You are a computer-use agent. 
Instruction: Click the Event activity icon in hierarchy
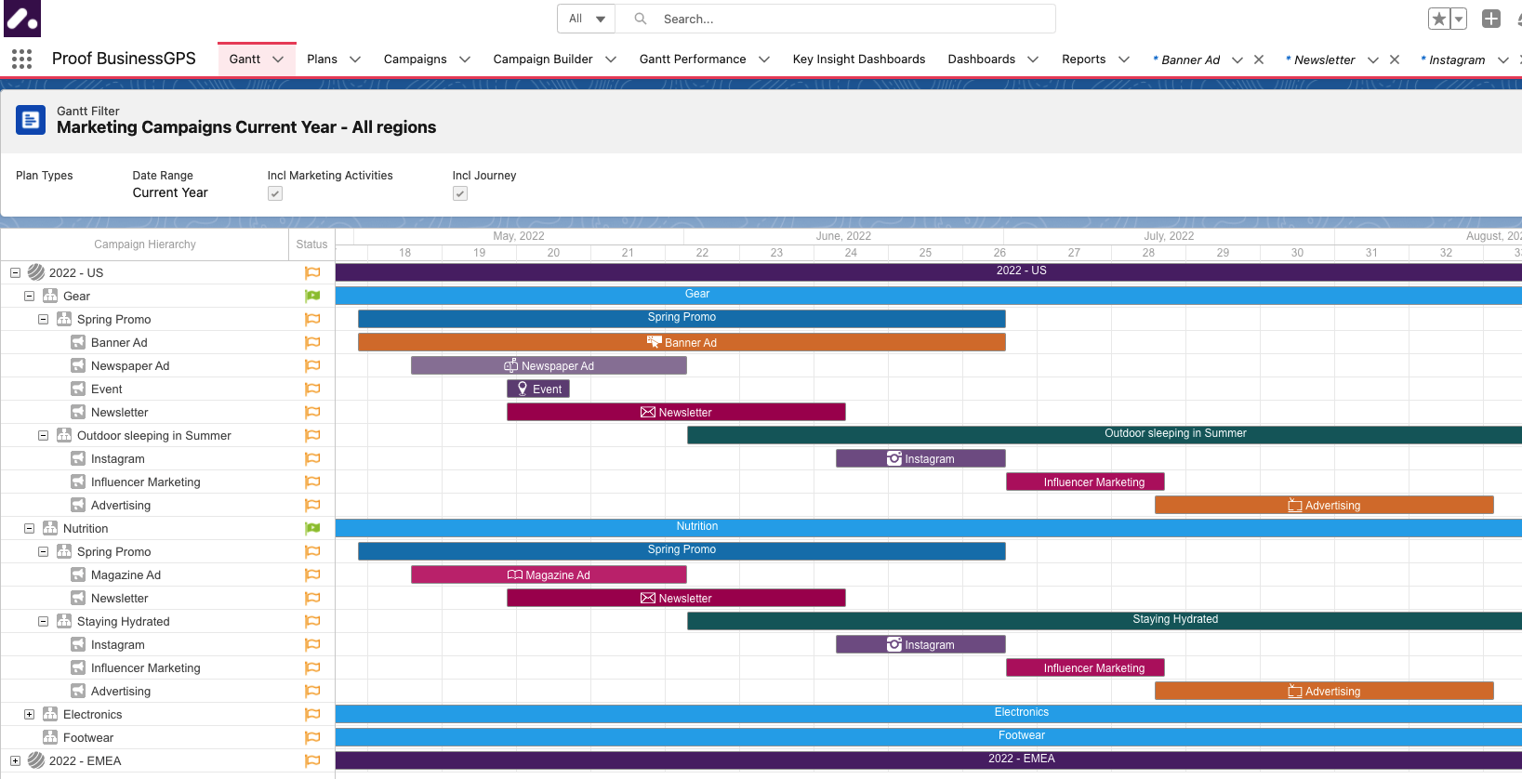[78, 389]
